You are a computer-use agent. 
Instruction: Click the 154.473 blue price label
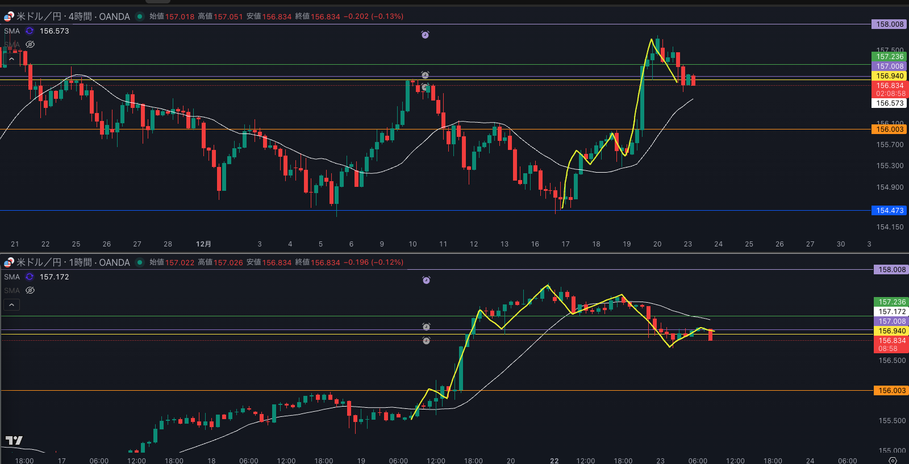pos(889,211)
